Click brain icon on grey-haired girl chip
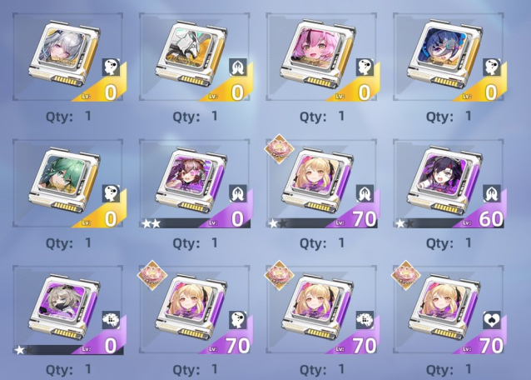The width and height of the screenshot is (531, 380). click(111, 321)
